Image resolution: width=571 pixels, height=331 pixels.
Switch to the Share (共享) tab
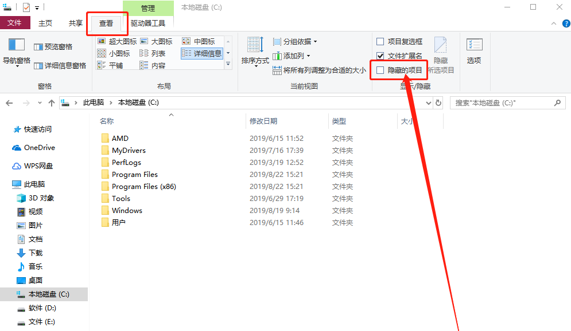(75, 23)
